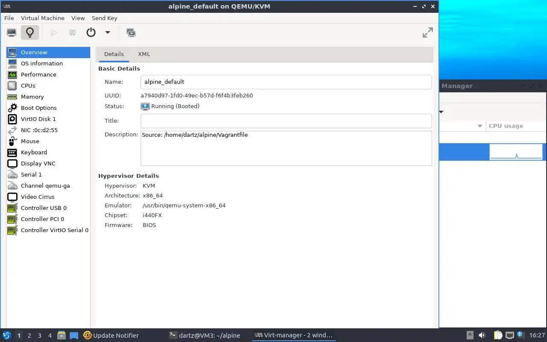This screenshot has height=342, width=547.
Task: Open dropdown arrow in Manager window toolbar
Action: tap(441, 112)
